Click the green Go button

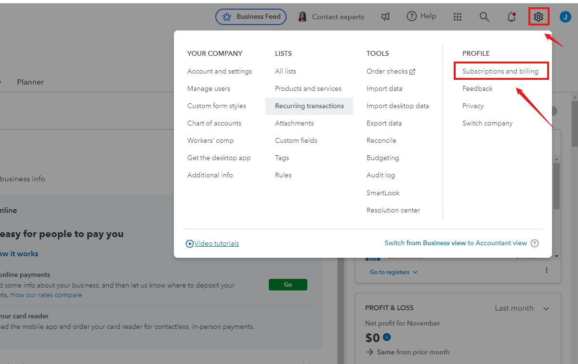288,284
